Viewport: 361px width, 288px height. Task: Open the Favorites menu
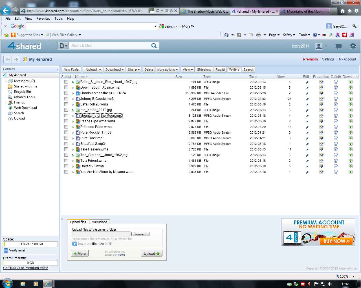43,19
